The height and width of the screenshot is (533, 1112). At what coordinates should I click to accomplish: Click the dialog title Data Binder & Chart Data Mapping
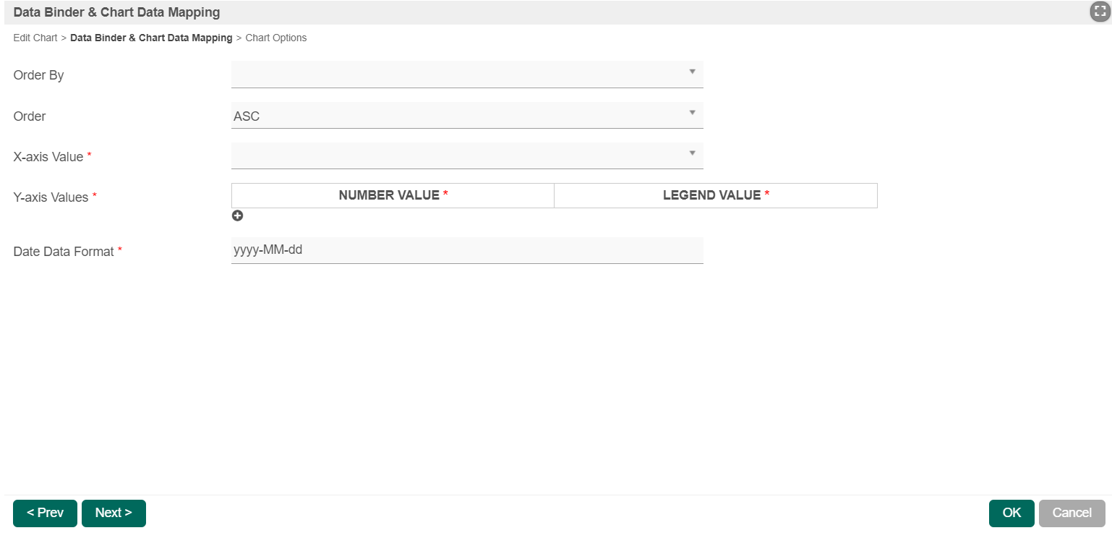pos(116,12)
